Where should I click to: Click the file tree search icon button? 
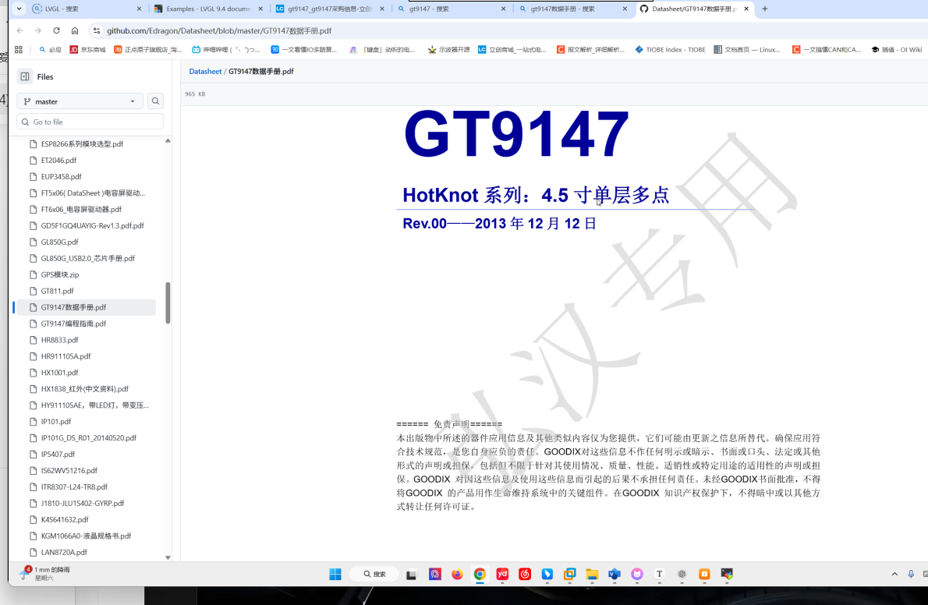pyautogui.click(x=155, y=101)
